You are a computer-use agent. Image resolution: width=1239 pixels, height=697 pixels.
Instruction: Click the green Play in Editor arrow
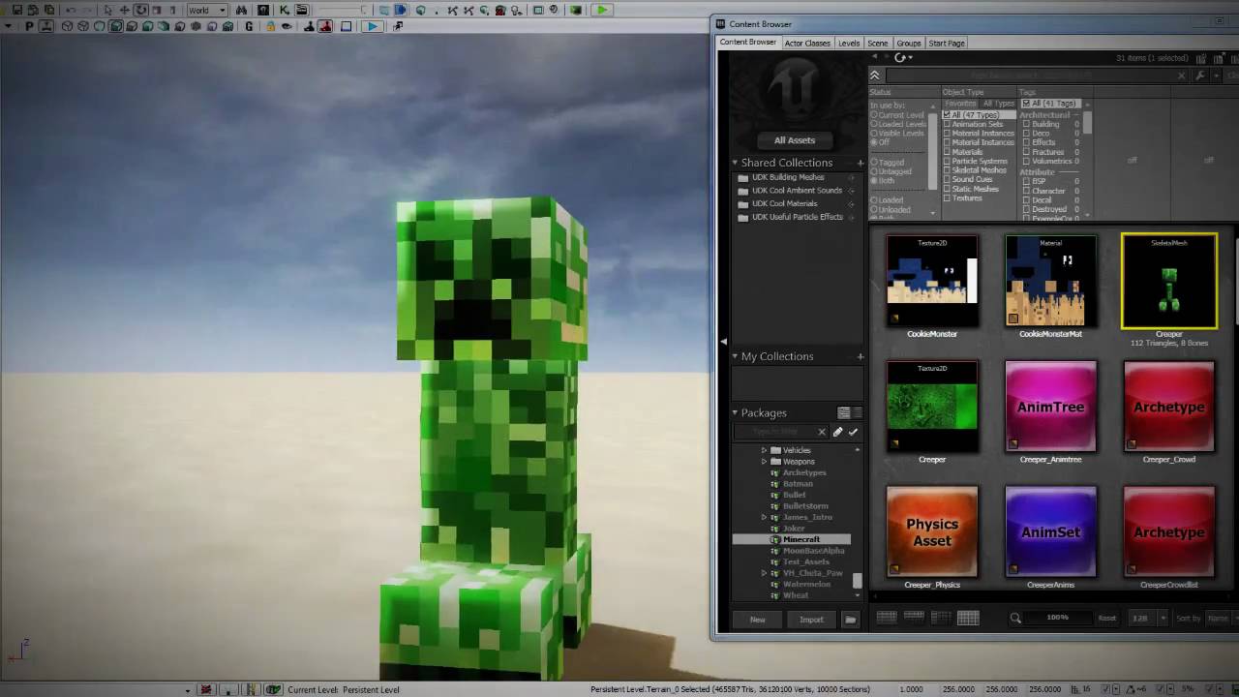click(x=601, y=10)
